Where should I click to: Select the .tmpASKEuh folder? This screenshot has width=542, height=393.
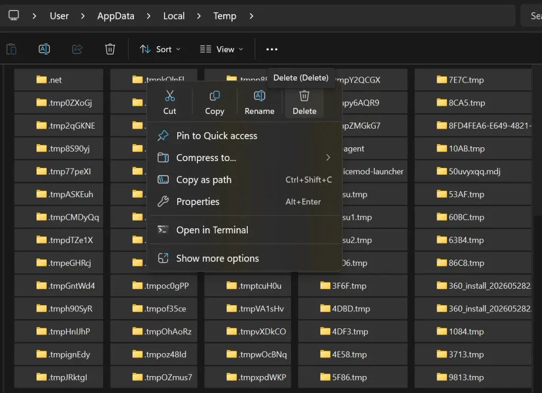[x=59, y=194]
